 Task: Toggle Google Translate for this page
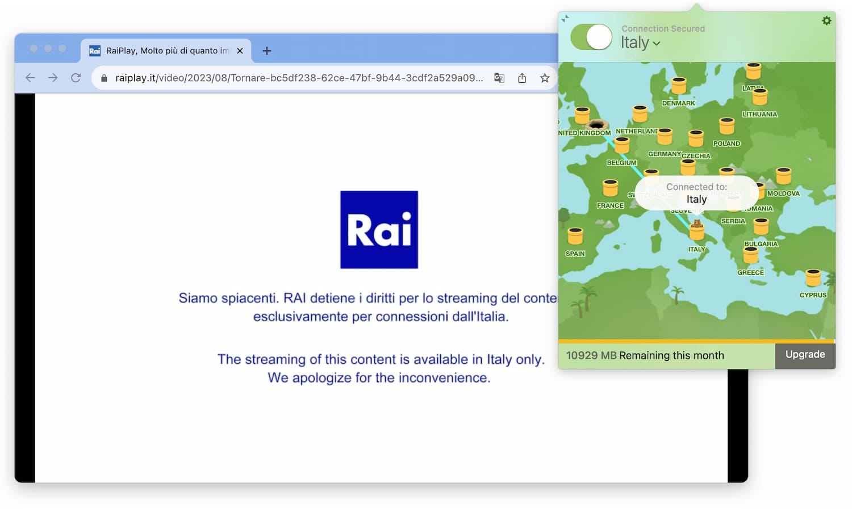click(x=499, y=78)
